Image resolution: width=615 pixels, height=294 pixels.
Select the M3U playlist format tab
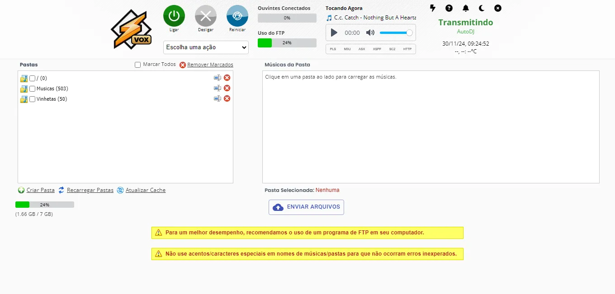pos(347,49)
